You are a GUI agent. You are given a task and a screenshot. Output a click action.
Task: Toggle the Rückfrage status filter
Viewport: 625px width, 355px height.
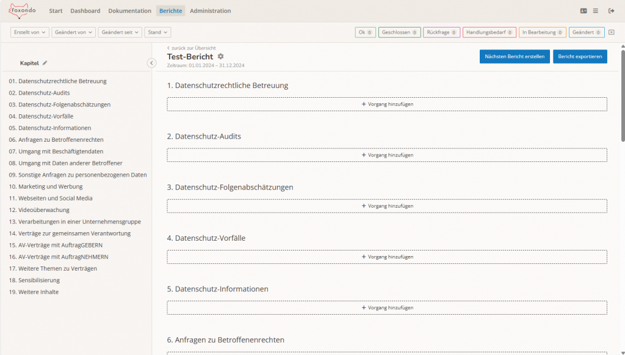441,32
